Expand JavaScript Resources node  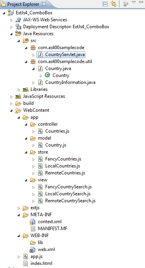12,97
